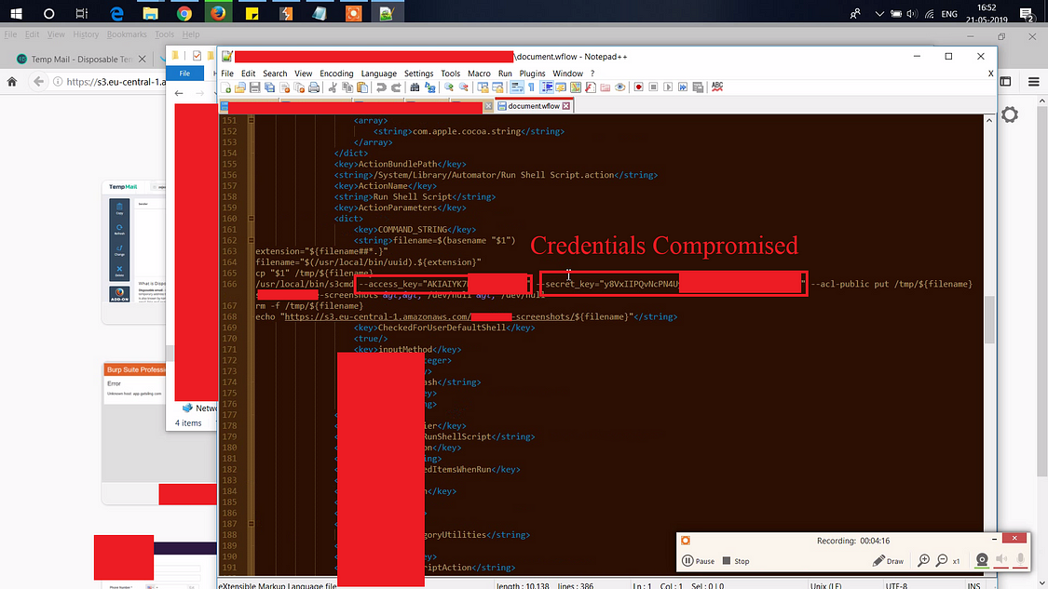Pause the screen recording
Screen dimensions: 1048x589
pos(698,561)
